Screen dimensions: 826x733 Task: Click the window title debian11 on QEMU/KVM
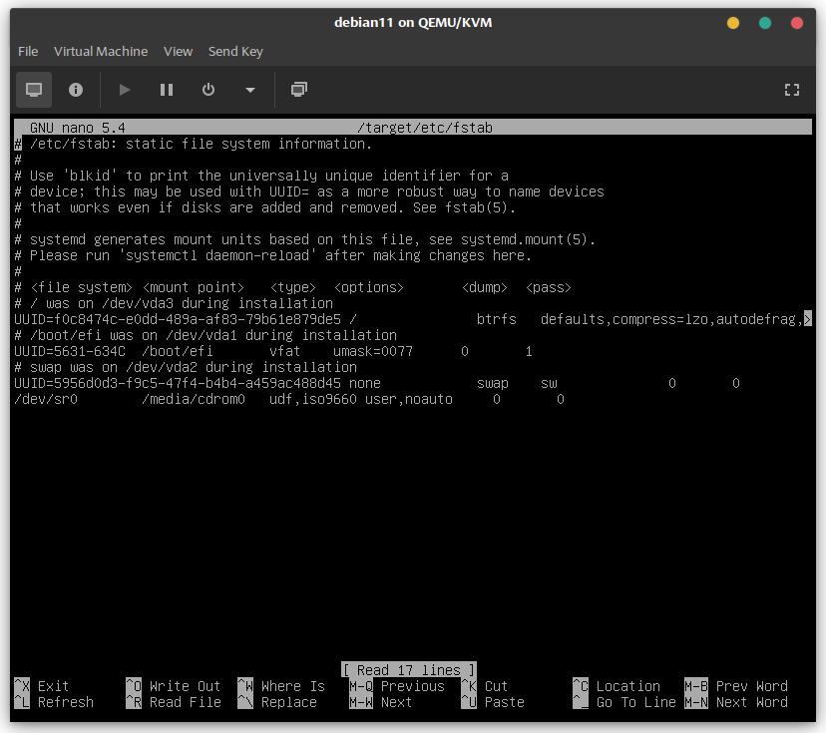pyautogui.click(x=413, y=23)
